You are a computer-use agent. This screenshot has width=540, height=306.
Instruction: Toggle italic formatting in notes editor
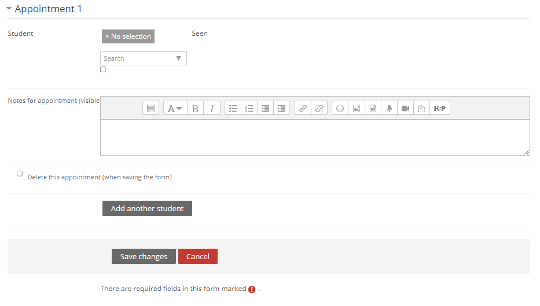click(212, 108)
